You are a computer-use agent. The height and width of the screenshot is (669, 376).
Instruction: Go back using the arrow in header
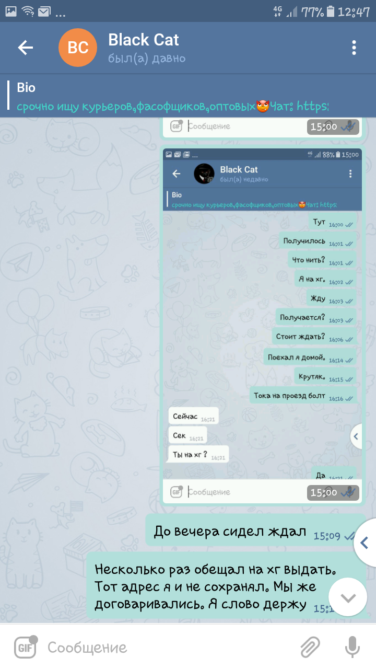click(25, 48)
